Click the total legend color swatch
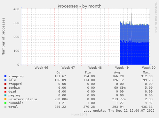 click(x=5, y=107)
